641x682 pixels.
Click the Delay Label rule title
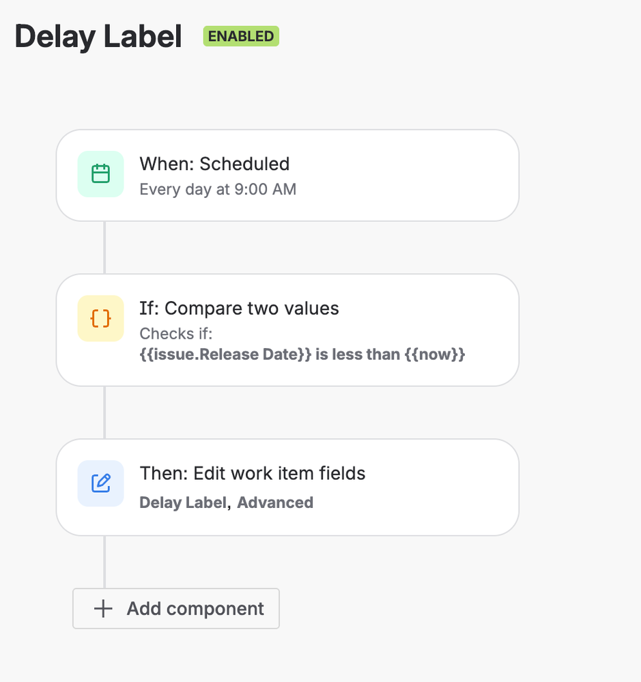point(98,37)
